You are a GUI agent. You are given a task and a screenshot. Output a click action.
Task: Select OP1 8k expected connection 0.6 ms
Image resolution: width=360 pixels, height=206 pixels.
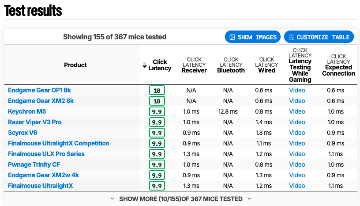pyautogui.click(x=335, y=90)
